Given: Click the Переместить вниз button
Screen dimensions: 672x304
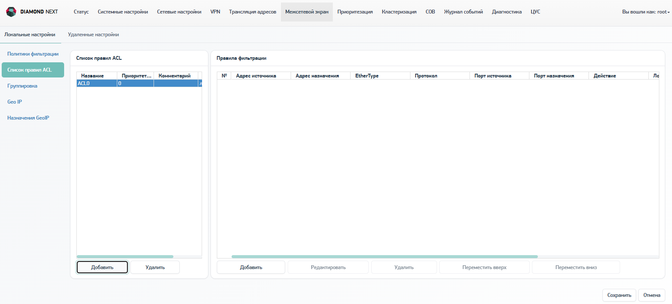Looking at the screenshot, I should [x=576, y=267].
